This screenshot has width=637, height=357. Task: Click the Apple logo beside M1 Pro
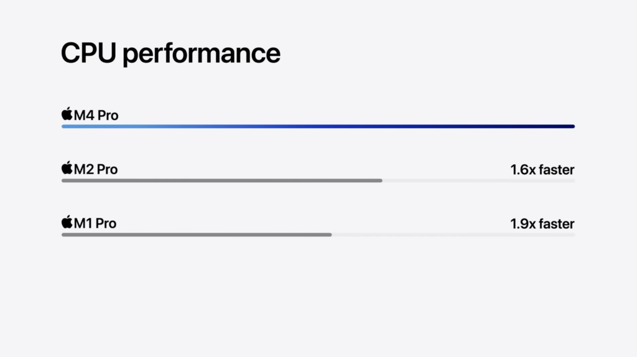pyautogui.click(x=67, y=223)
